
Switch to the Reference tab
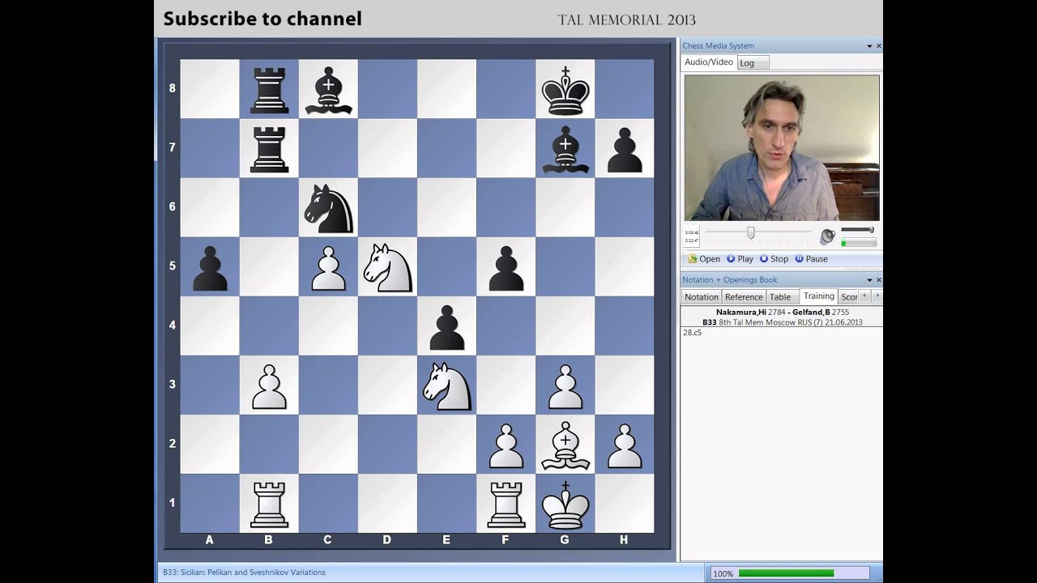click(x=744, y=297)
